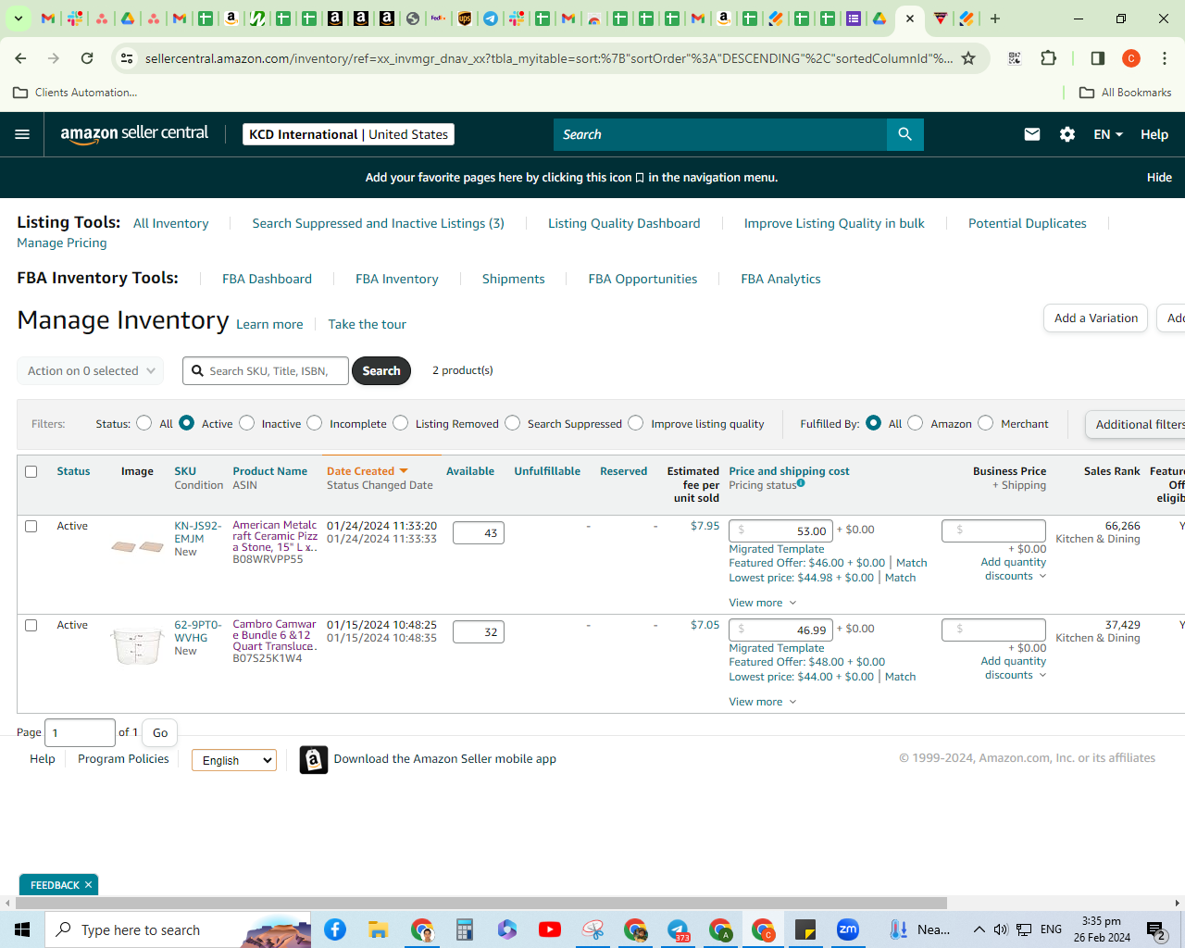Open Potential Duplicates
The height and width of the screenshot is (948, 1185).
point(1028,223)
